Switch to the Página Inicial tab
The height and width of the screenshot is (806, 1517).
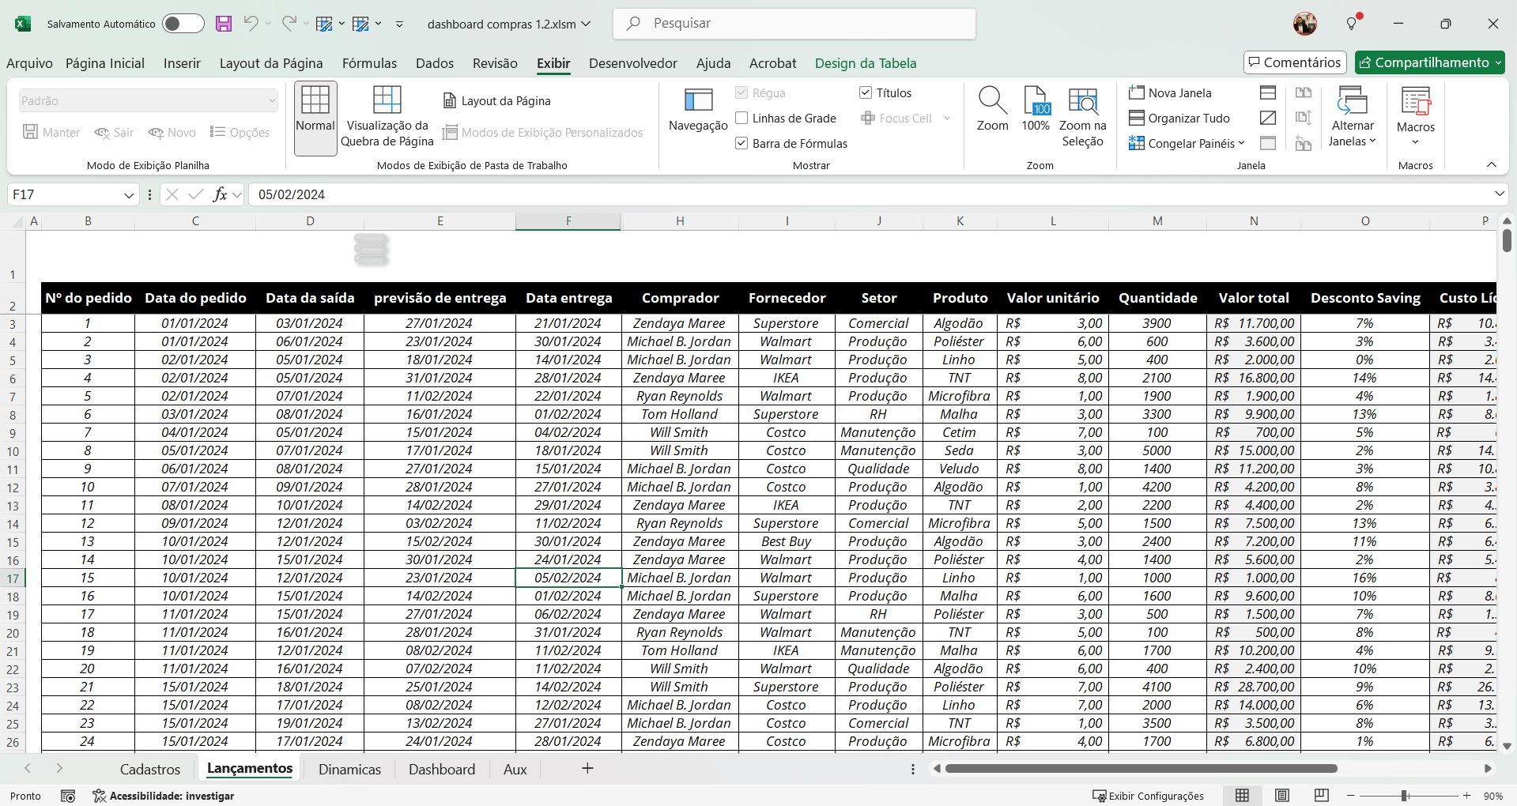pos(105,63)
